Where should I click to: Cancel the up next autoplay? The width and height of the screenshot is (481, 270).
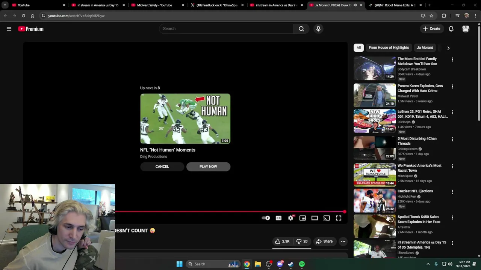point(162,166)
